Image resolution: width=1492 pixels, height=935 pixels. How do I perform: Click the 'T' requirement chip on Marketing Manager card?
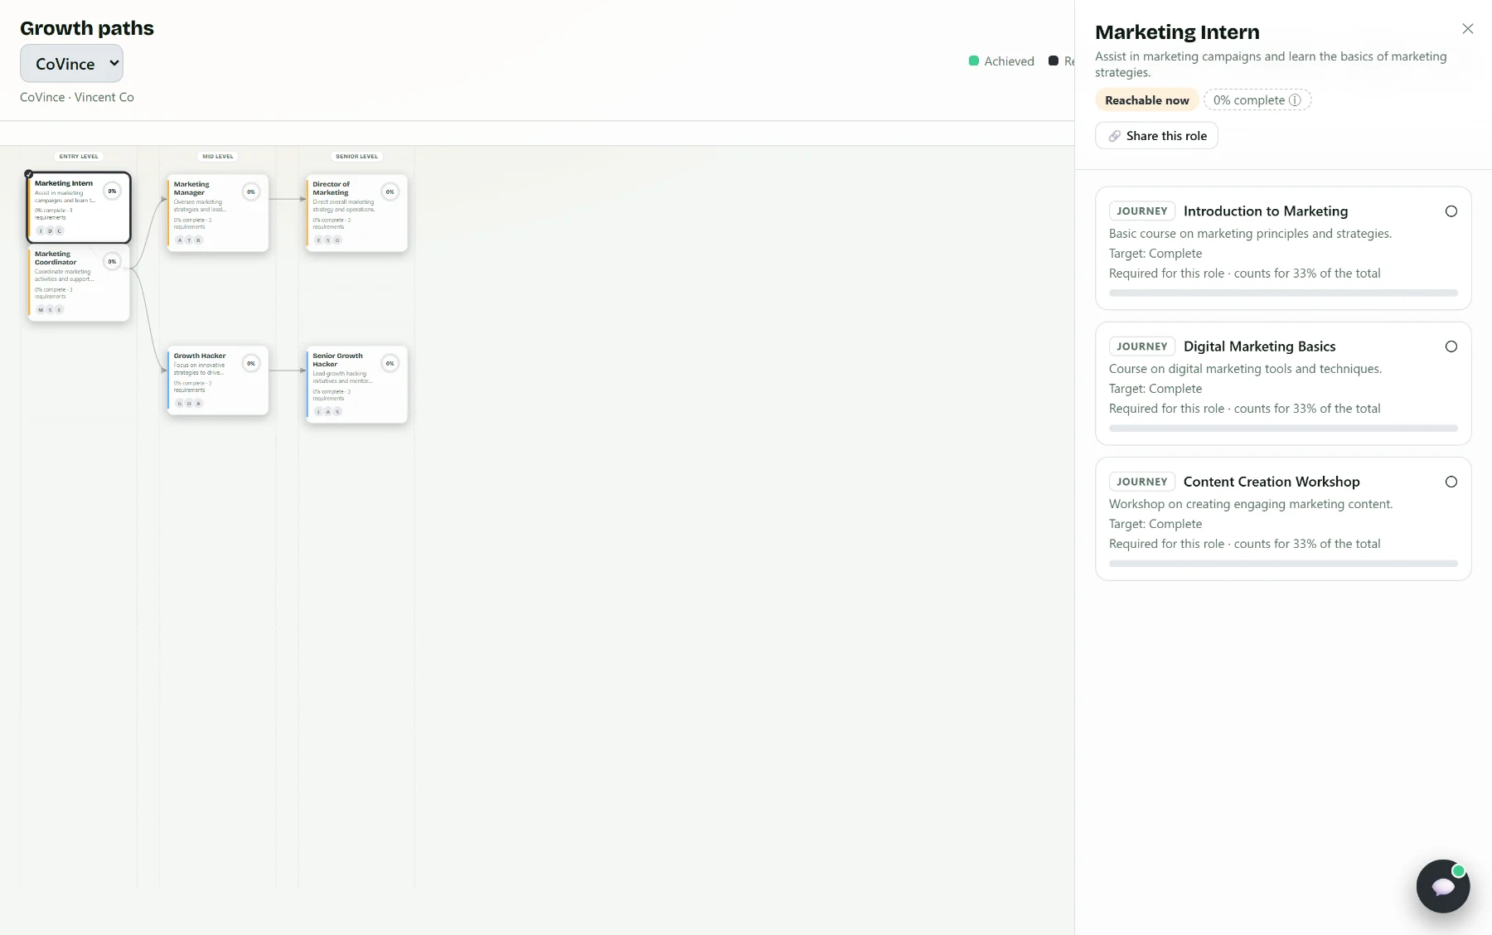click(x=189, y=240)
